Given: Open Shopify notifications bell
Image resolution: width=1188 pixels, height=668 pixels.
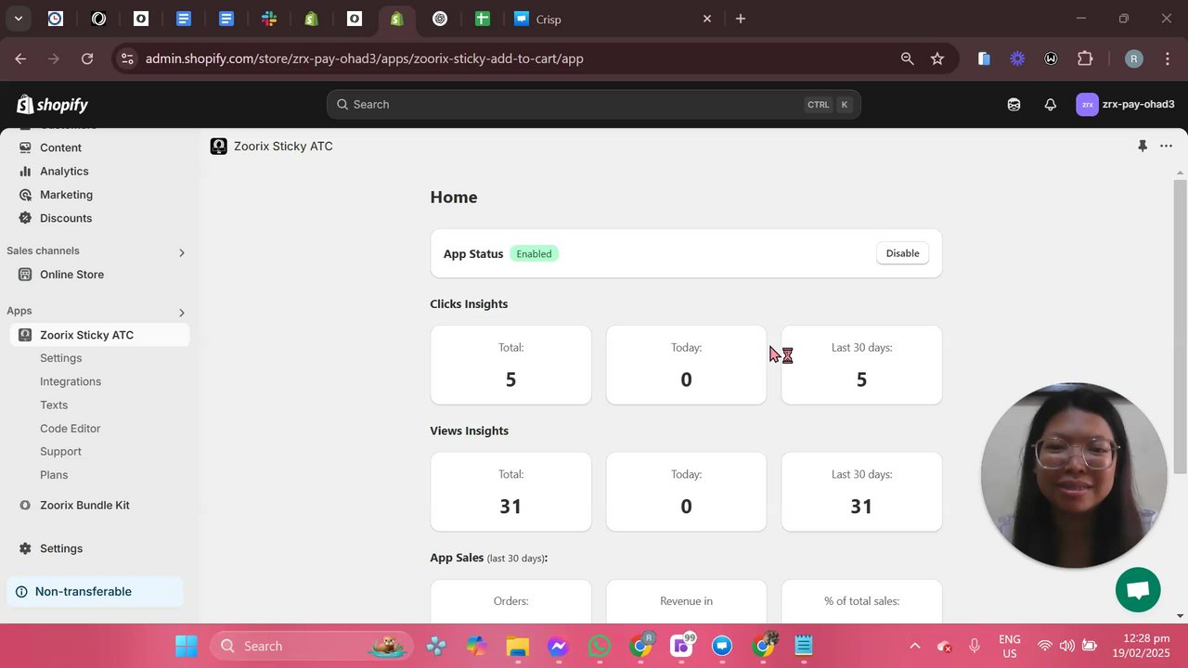Looking at the screenshot, I should click(1050, 105).
